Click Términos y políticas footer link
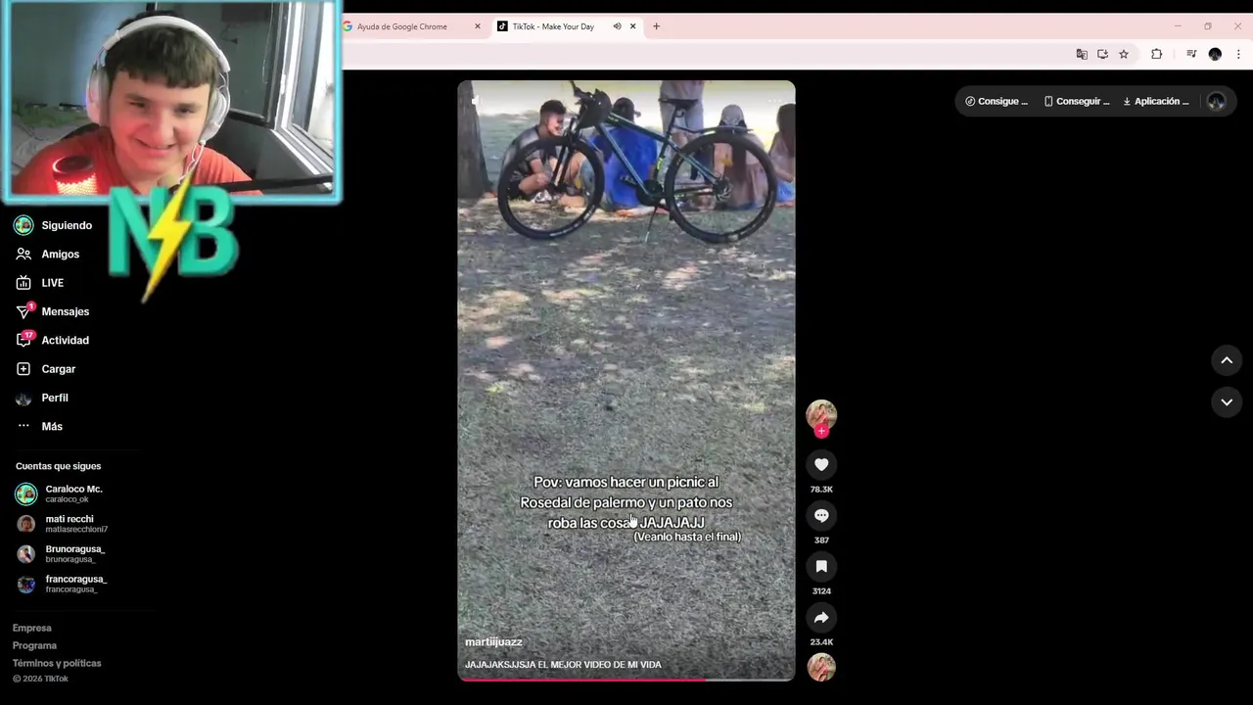The height and width of the screenshot is (705, 1253). pos(57,663)
